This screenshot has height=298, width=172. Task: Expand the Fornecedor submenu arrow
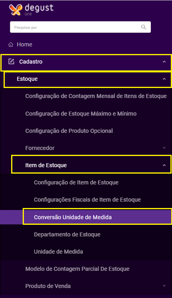click(164, 148)
